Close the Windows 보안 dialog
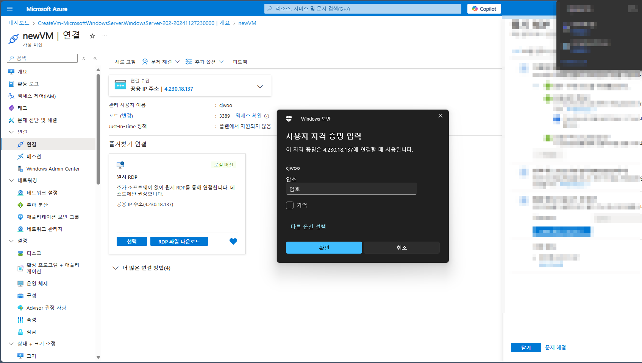The width and height of the screenshot is (642, 363). tap(440, 116)
